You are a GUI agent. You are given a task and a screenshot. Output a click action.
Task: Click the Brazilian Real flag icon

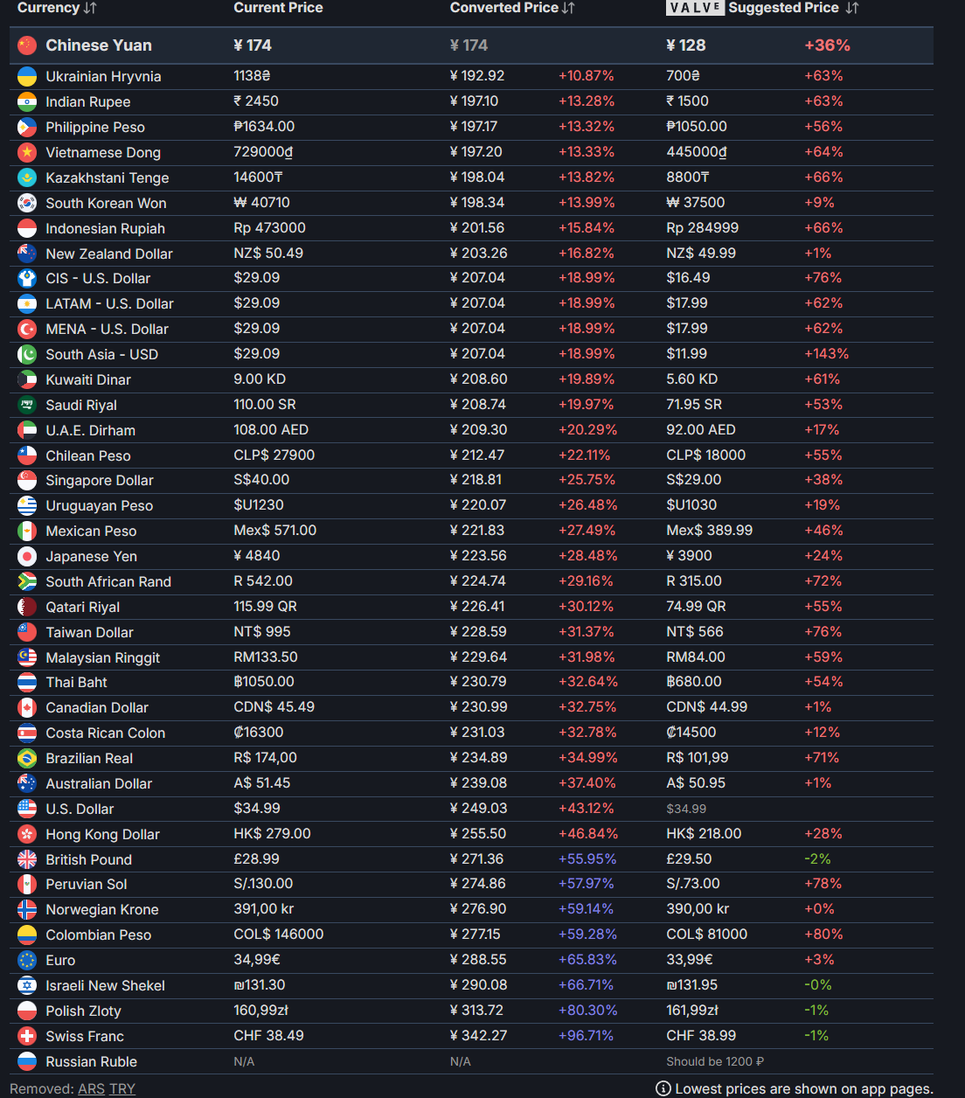pyautogui.click(x=27, y=758)
